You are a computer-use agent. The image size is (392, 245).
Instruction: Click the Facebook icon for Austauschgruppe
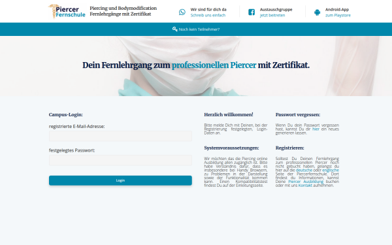(252, 12)
